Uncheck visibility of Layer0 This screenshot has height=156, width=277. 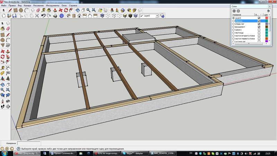click(x=259, y=18)
